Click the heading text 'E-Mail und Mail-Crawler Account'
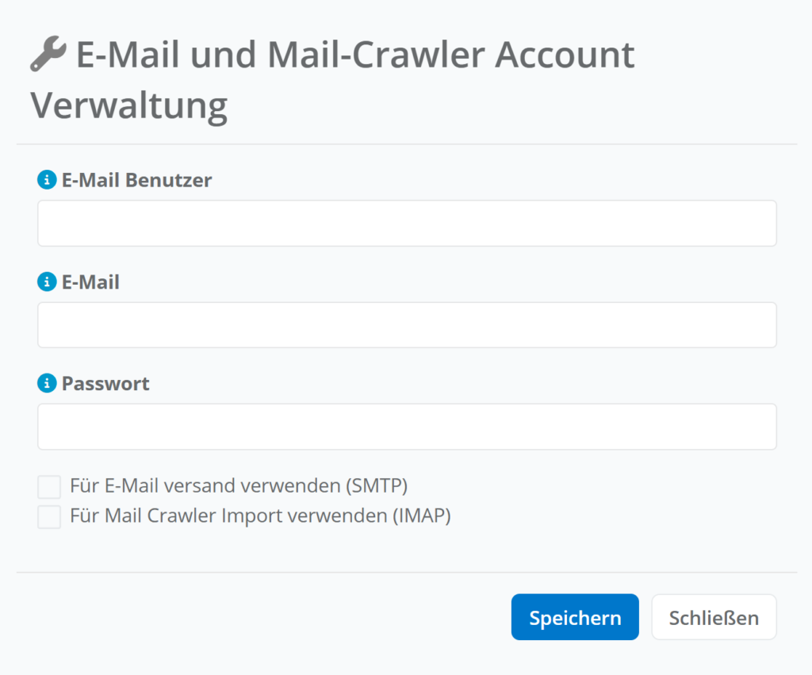The width and height of the screenshot is (812, 675). (355, 56)
